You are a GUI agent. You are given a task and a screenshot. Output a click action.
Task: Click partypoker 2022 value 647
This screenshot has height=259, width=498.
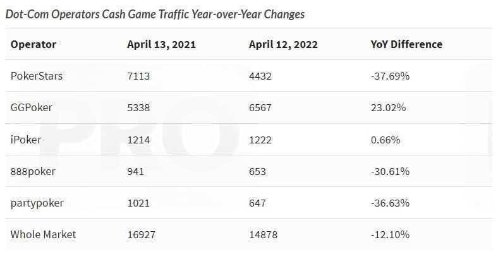(x=257, y=203)
